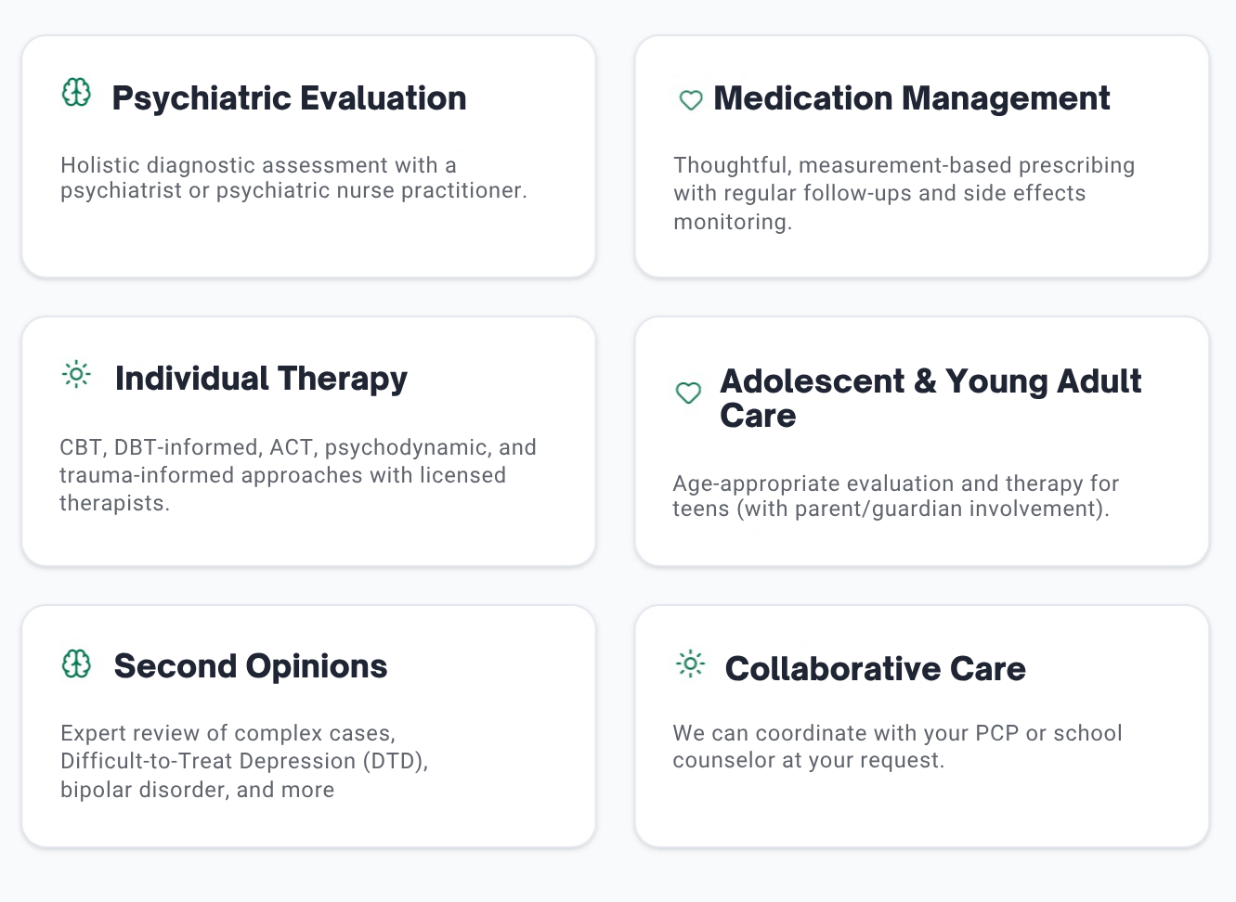Click the brain icon beside Psychiatric Evaluation
Screen dimensions: 1236x902
(x=75, y=93)
